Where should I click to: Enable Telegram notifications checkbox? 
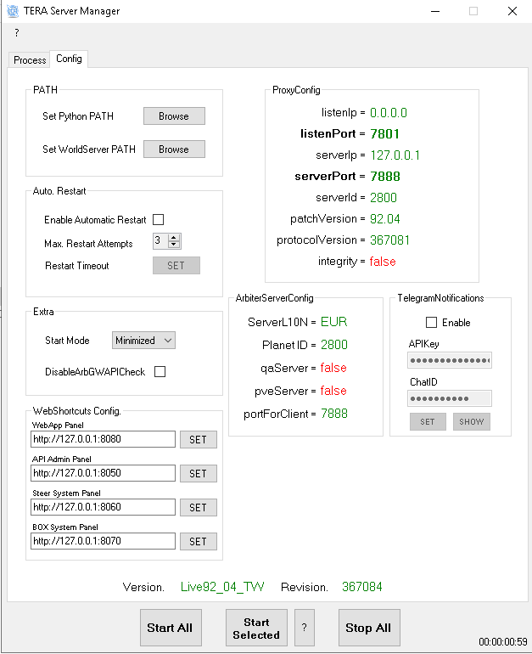pyautogui.click(x=432, y=323)
